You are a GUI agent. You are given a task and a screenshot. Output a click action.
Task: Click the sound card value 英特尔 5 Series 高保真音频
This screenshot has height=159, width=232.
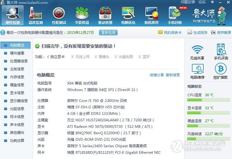click(x=107, y=146)
